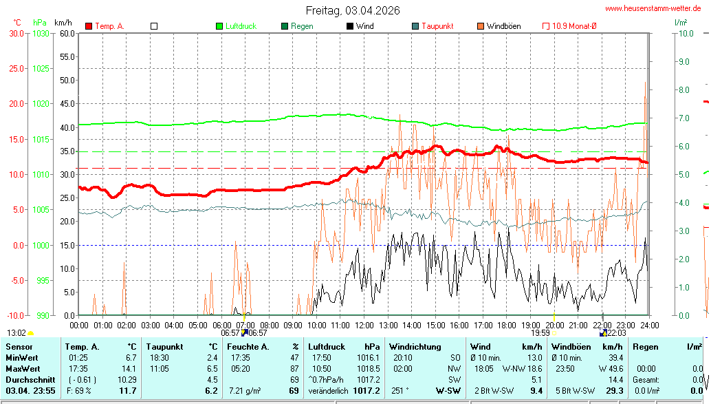Click the yellow sun marker beside 13:02
The height and width of the screenshot is (404, 711).
(x=30, y=333)
